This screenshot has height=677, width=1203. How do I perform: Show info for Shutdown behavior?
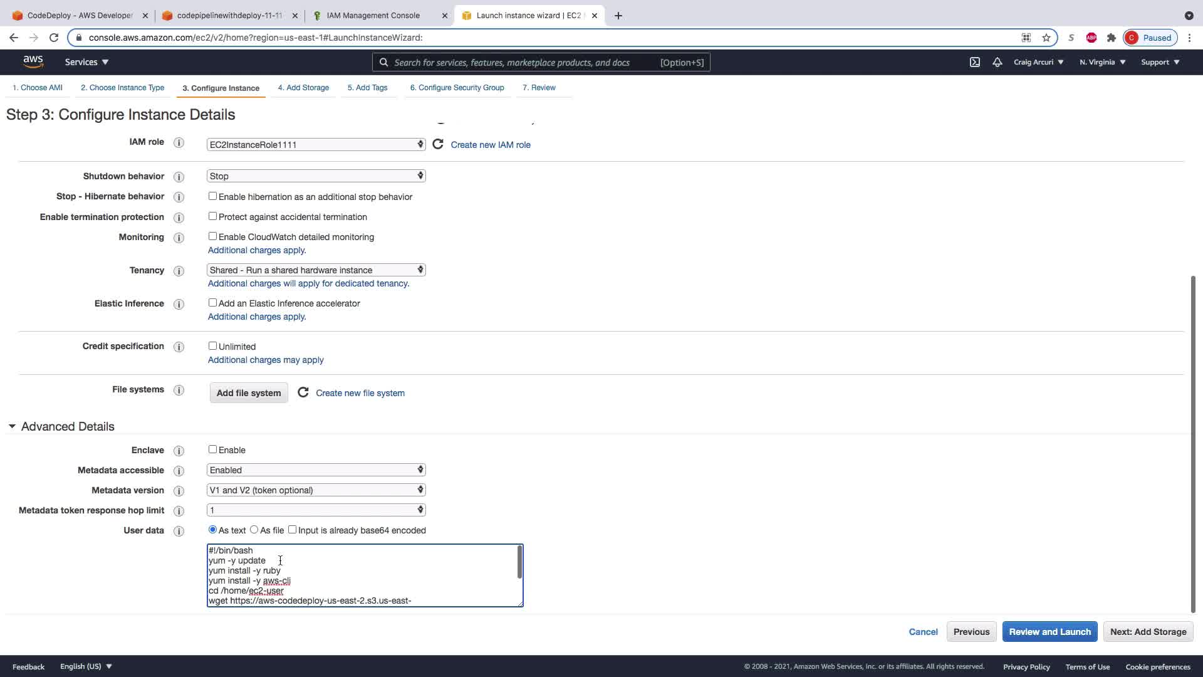pos(179,177)
